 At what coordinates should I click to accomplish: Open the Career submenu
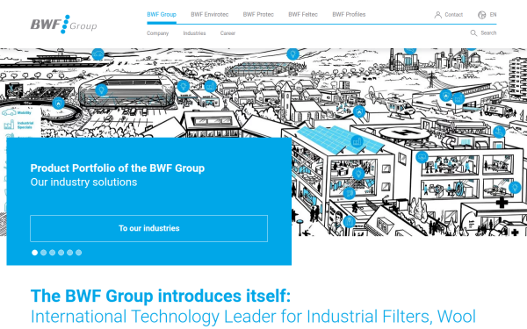pyautogui.click(x=227, y=33)
